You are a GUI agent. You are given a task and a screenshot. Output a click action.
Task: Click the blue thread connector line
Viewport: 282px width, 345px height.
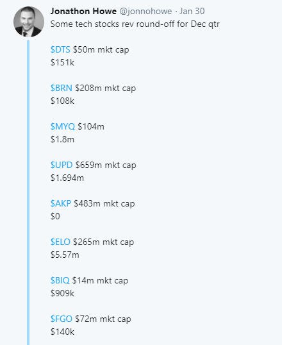(x=28, y=192)
